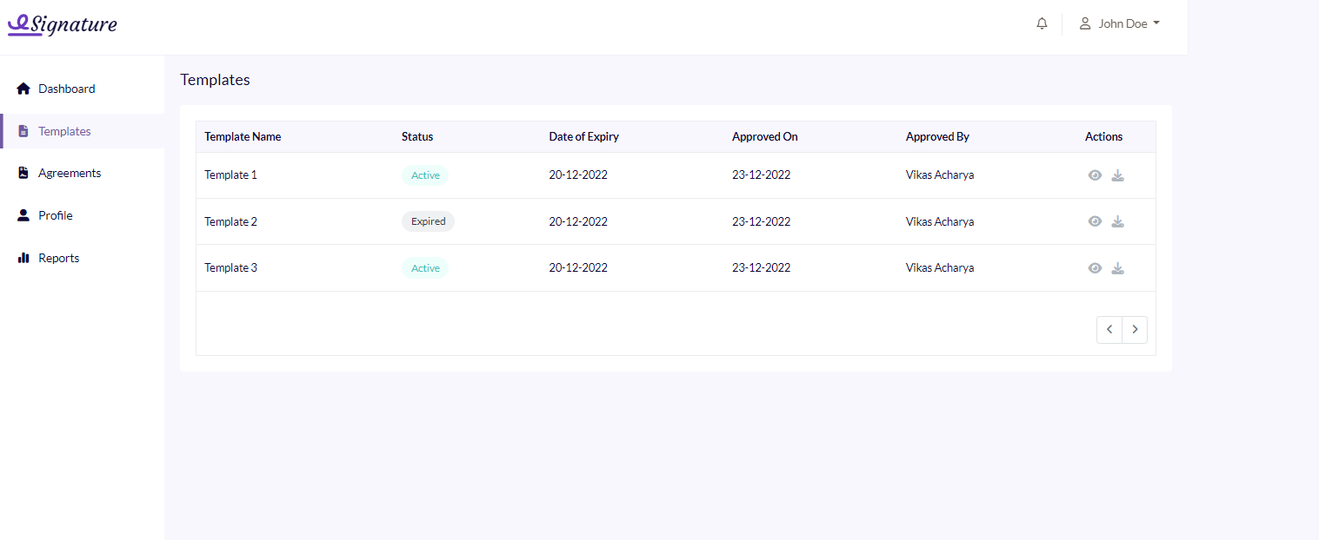This screenshot has width=1319, height=540.
Task: Go to previous page of templates
Action: click(1109, 330)
